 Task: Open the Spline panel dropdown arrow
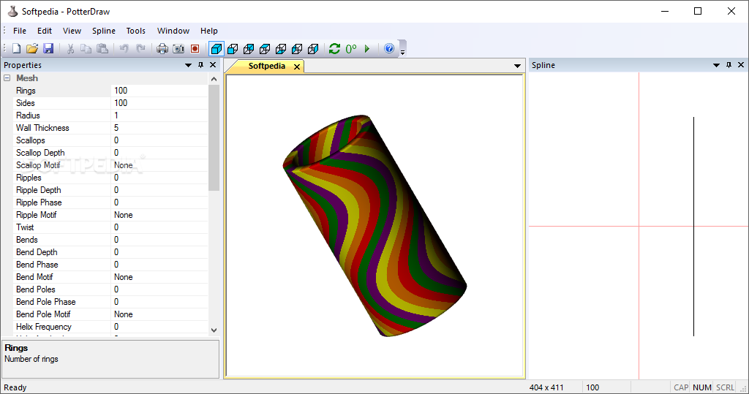tap(716, 66)
